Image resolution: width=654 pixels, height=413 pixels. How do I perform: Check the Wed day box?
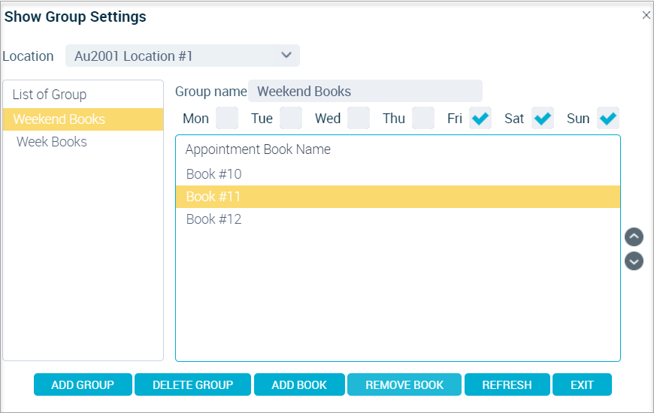(359, 118)
